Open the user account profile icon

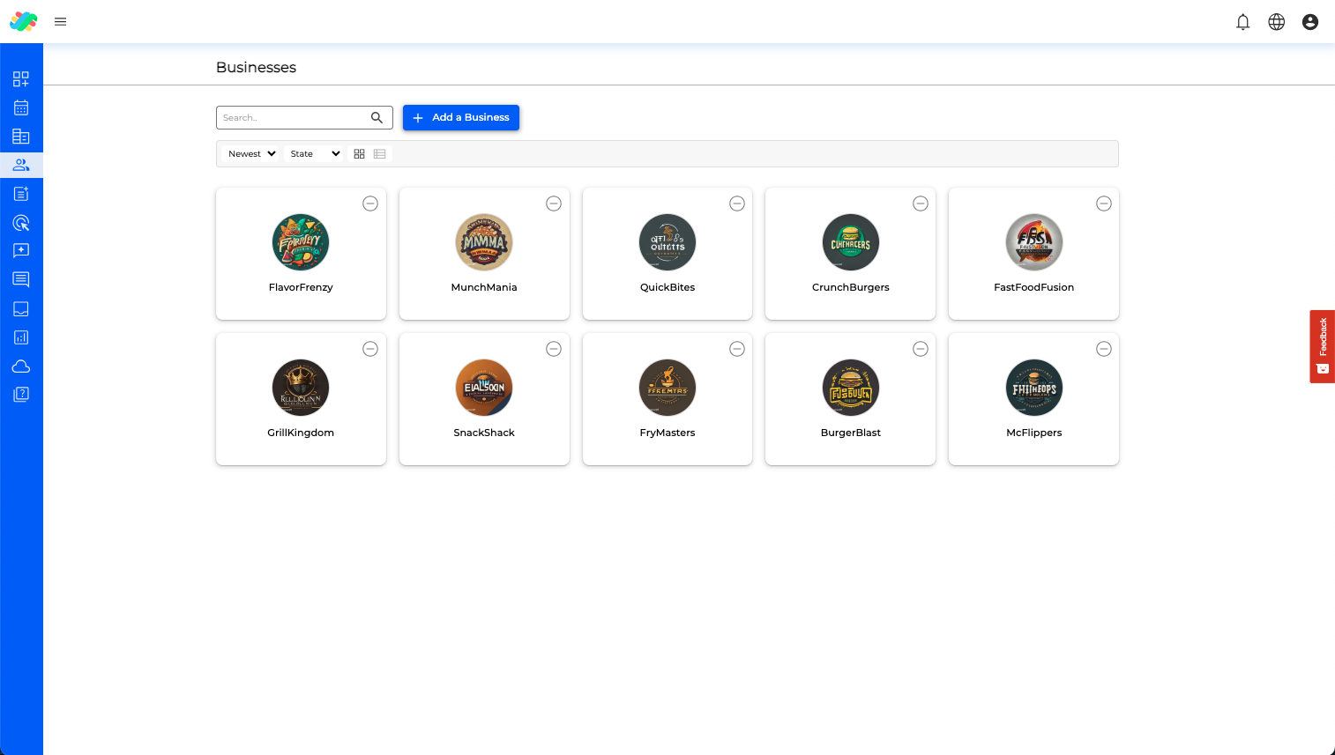[x=1309, y=22]
